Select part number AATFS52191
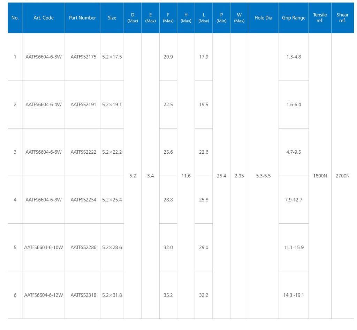 (83, 105)
